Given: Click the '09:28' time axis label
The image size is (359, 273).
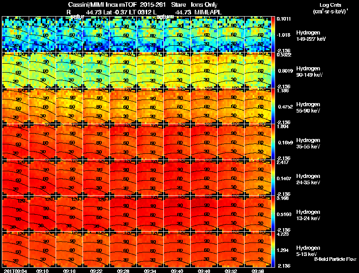Looking at the screenshot, I should click(x=123, y=271).
